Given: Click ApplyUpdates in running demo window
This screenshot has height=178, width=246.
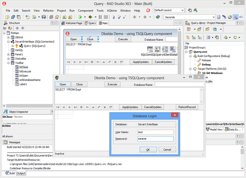Looking at the screenshot, I should (x=130, y=107).
